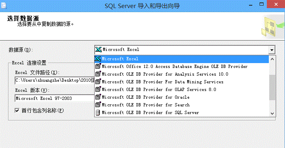The height and width of the screenshot is (148, 285).
Task: Pick OLE DB Provider For Data Mining Services
Action: pos(182,82)
